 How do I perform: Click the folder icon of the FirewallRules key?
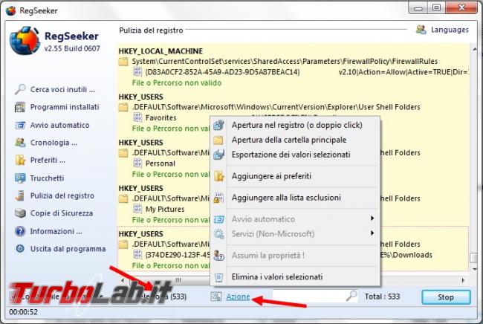pyautogui.click(x=123, y=62)
